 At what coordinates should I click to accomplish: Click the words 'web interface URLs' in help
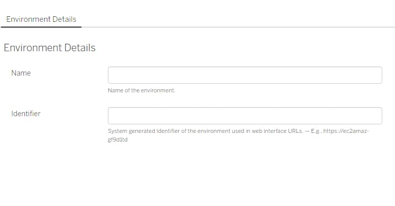(277, 131)
